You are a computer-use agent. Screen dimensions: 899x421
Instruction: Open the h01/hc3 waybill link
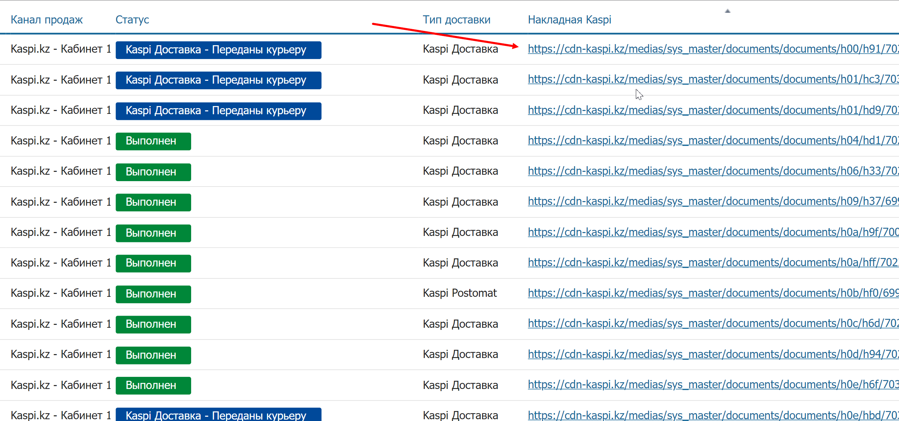[x=712, y=79]
